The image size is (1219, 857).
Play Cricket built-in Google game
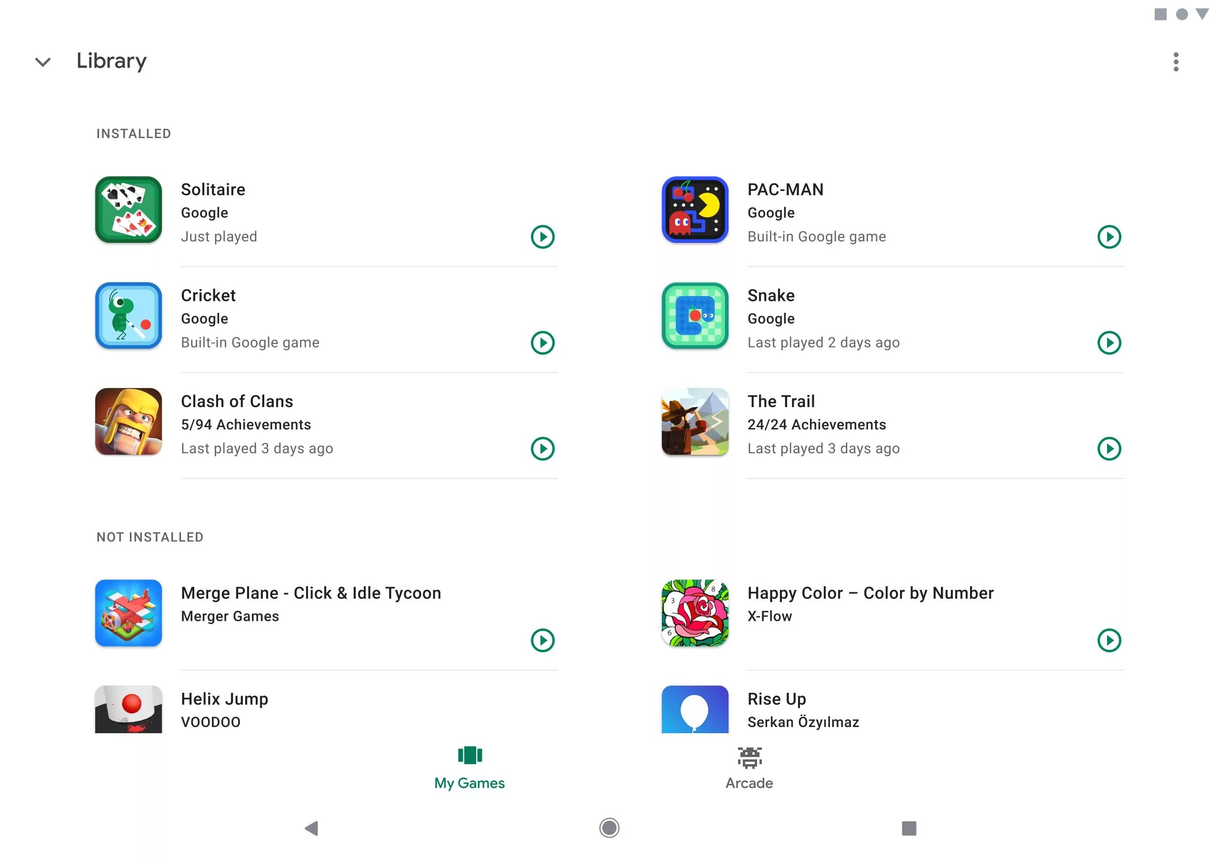point(542,342)
